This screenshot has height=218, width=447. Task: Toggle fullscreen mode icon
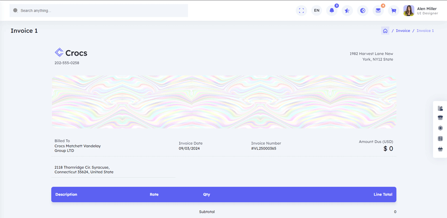[301, 10]
